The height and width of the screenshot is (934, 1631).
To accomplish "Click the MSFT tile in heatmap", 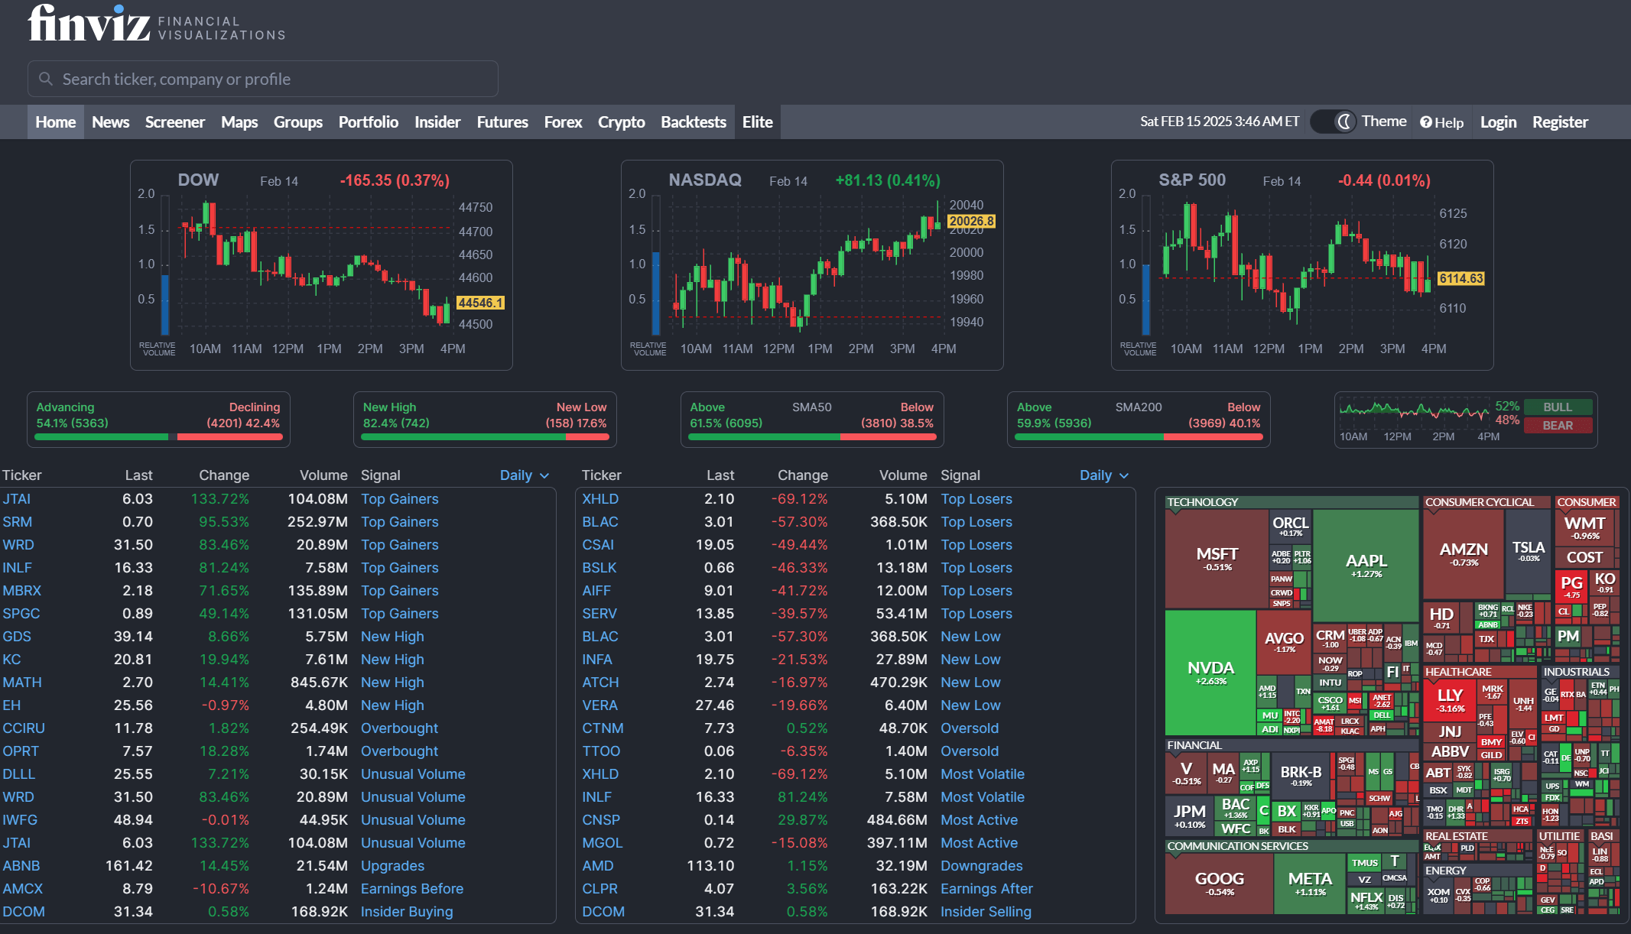I will [x=1217, y=559].
